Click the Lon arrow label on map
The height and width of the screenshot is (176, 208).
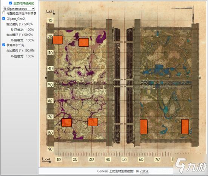pyautogui.click(x=46, y=160)
